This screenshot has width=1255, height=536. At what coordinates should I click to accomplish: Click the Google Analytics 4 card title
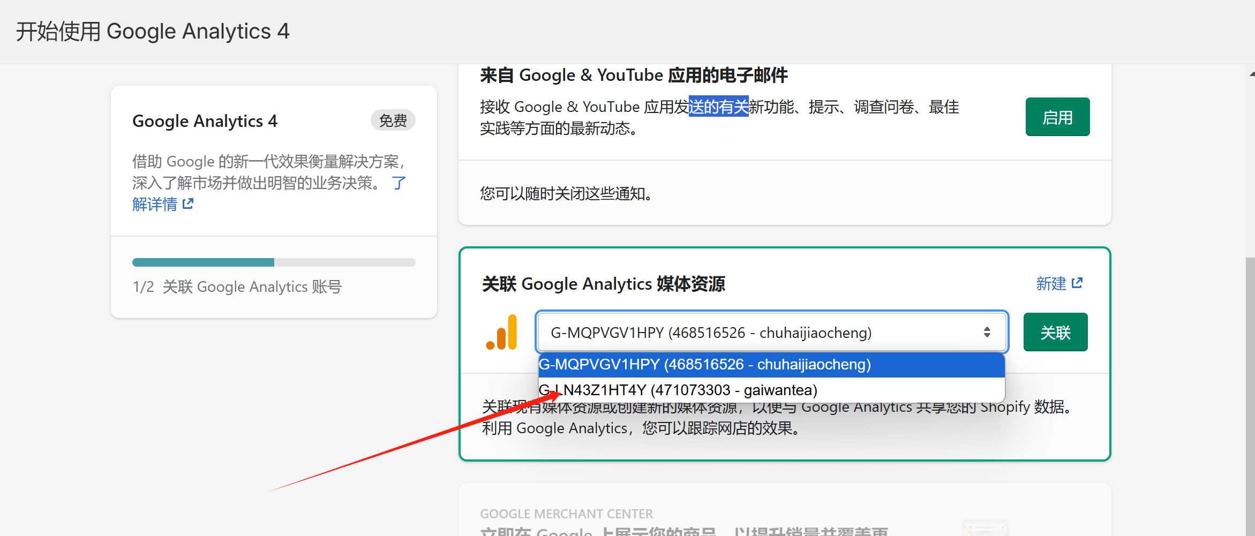205,120
